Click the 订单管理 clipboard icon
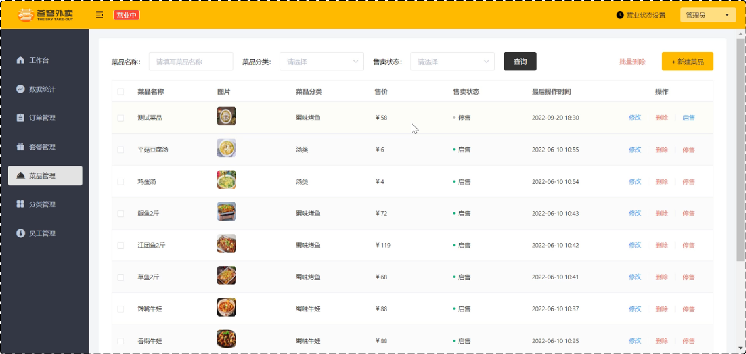This screenshot has width=746, height=354. tap(21, 118)
